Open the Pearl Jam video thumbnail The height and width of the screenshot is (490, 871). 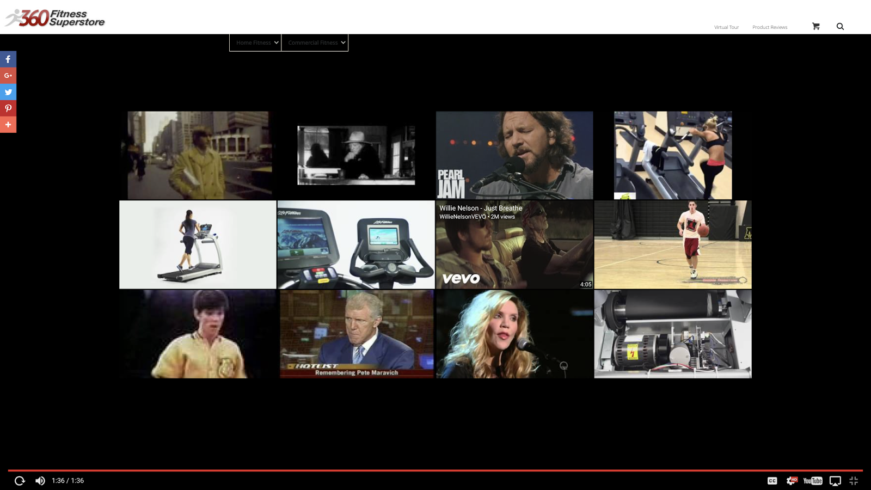pos(514,155)
